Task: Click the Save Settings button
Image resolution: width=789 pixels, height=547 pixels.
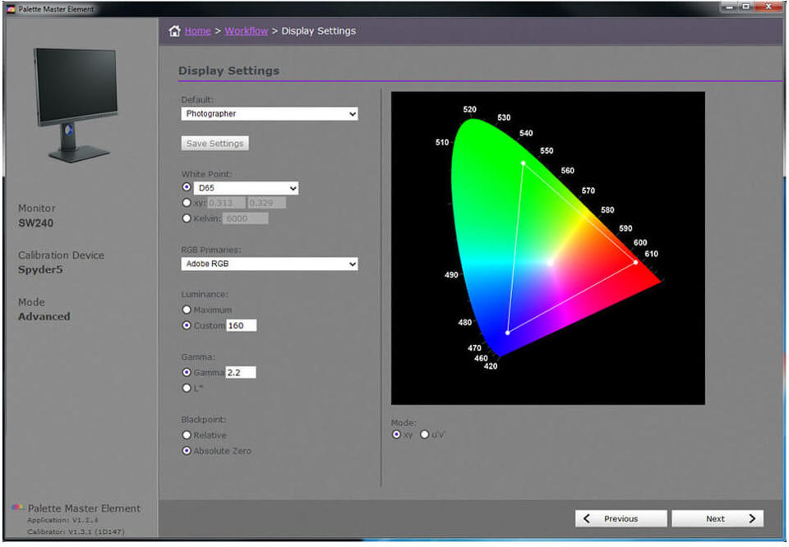Action: (215, 143)
